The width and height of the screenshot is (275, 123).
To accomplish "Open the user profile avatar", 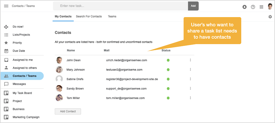I will click(x=270, y=7).
